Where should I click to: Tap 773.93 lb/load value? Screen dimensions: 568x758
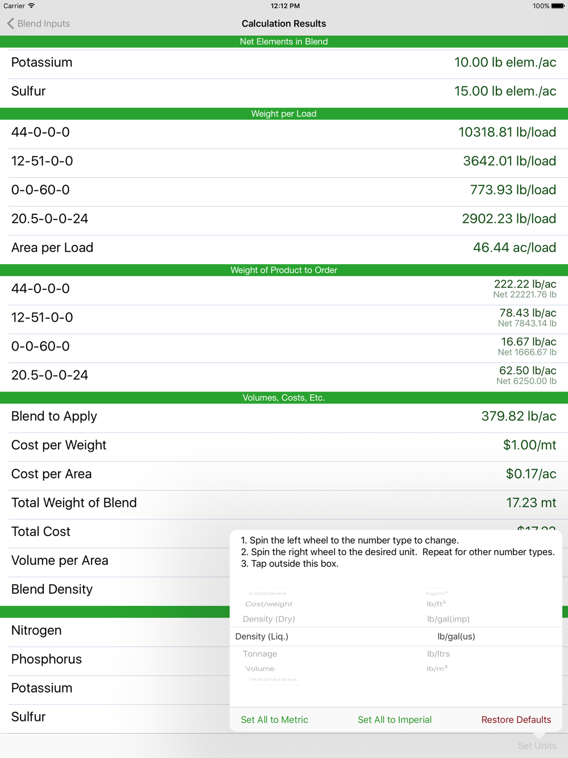513,190
